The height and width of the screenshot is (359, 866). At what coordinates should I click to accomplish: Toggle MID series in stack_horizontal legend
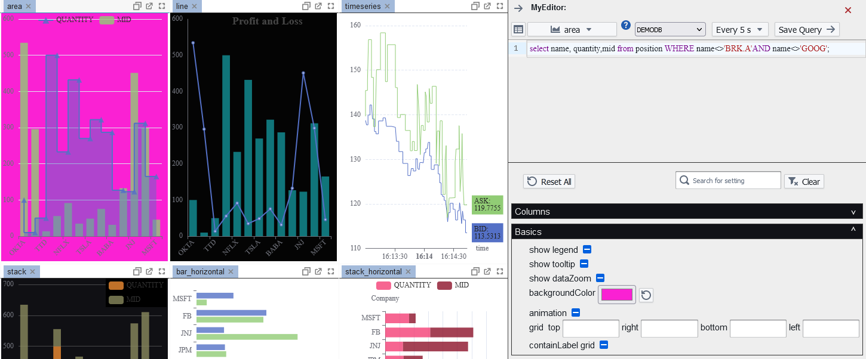pyautogui.click(x=453, y=285)
